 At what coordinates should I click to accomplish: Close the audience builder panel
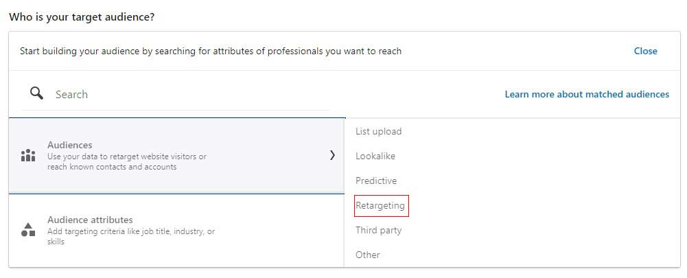(645, 51)
